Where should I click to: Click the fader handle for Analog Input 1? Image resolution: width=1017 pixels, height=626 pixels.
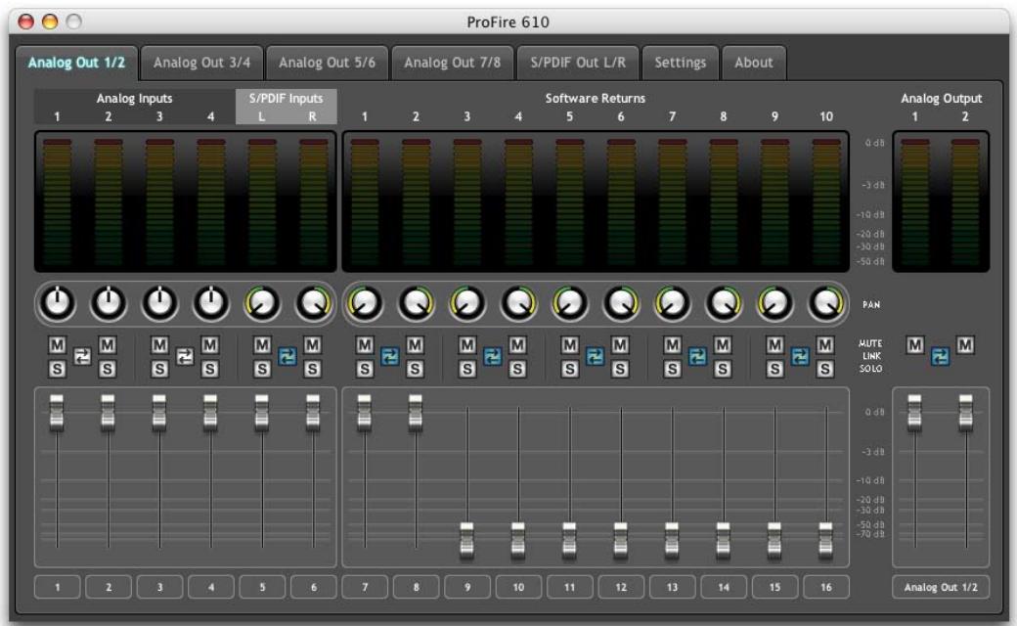[x=57, y=413]
